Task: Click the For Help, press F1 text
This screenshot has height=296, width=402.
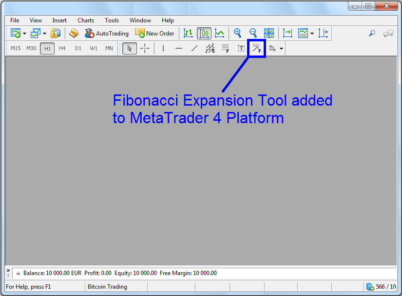Action: click(x=28, y=287)
